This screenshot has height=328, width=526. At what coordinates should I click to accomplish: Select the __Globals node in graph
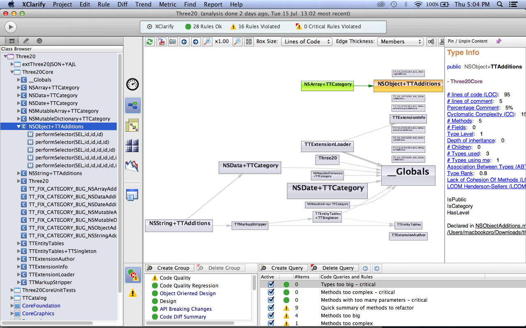(x=408, y=175)
